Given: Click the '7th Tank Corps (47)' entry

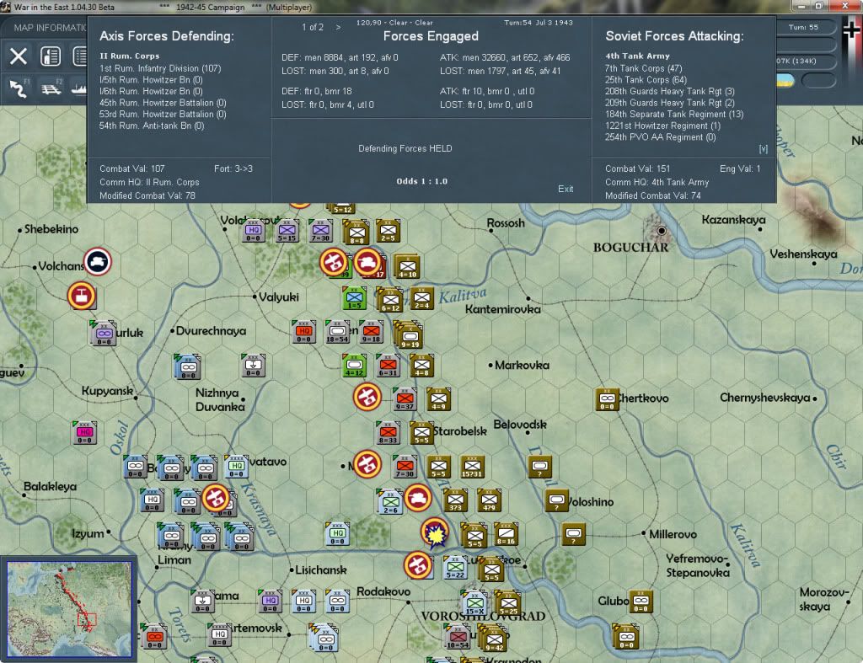Looking at the screenshot, I should (x=643, y=68).
